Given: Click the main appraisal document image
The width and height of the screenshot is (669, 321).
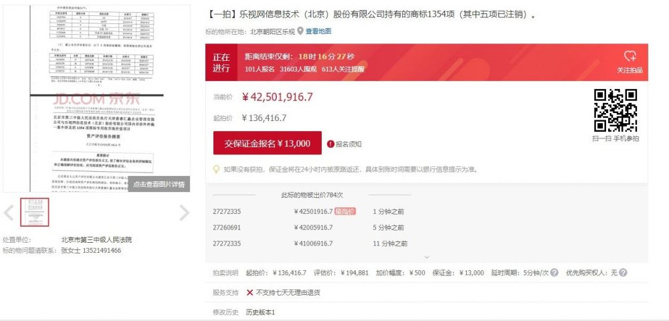Looking at the screenshot, I should [x=96, y=94].
